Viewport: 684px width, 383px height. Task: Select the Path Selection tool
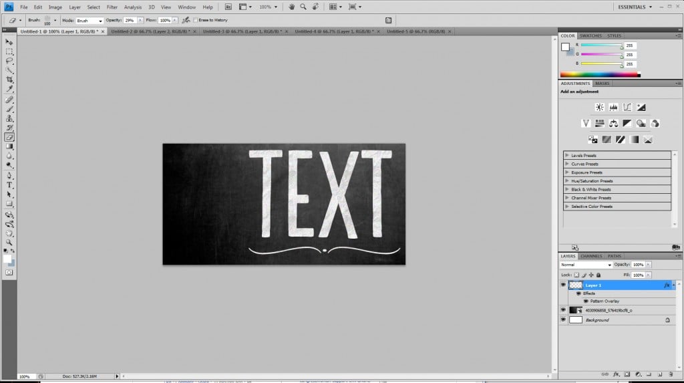tap(9, 195)
